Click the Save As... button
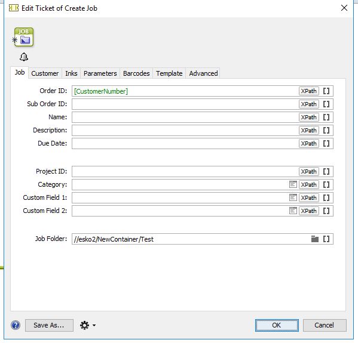Image resolution: width=358 pixels, height=343 pixels. pyautogui.click(x=49, y=325)
